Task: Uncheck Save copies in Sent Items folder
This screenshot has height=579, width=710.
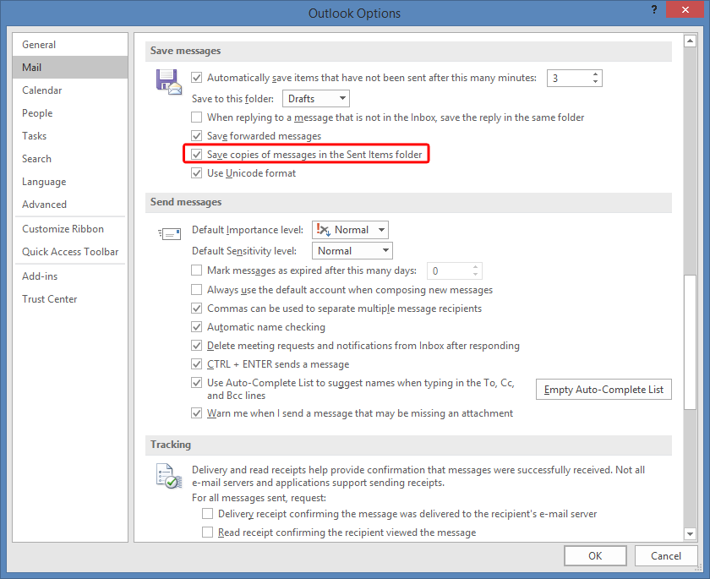Action: [197, 155]
